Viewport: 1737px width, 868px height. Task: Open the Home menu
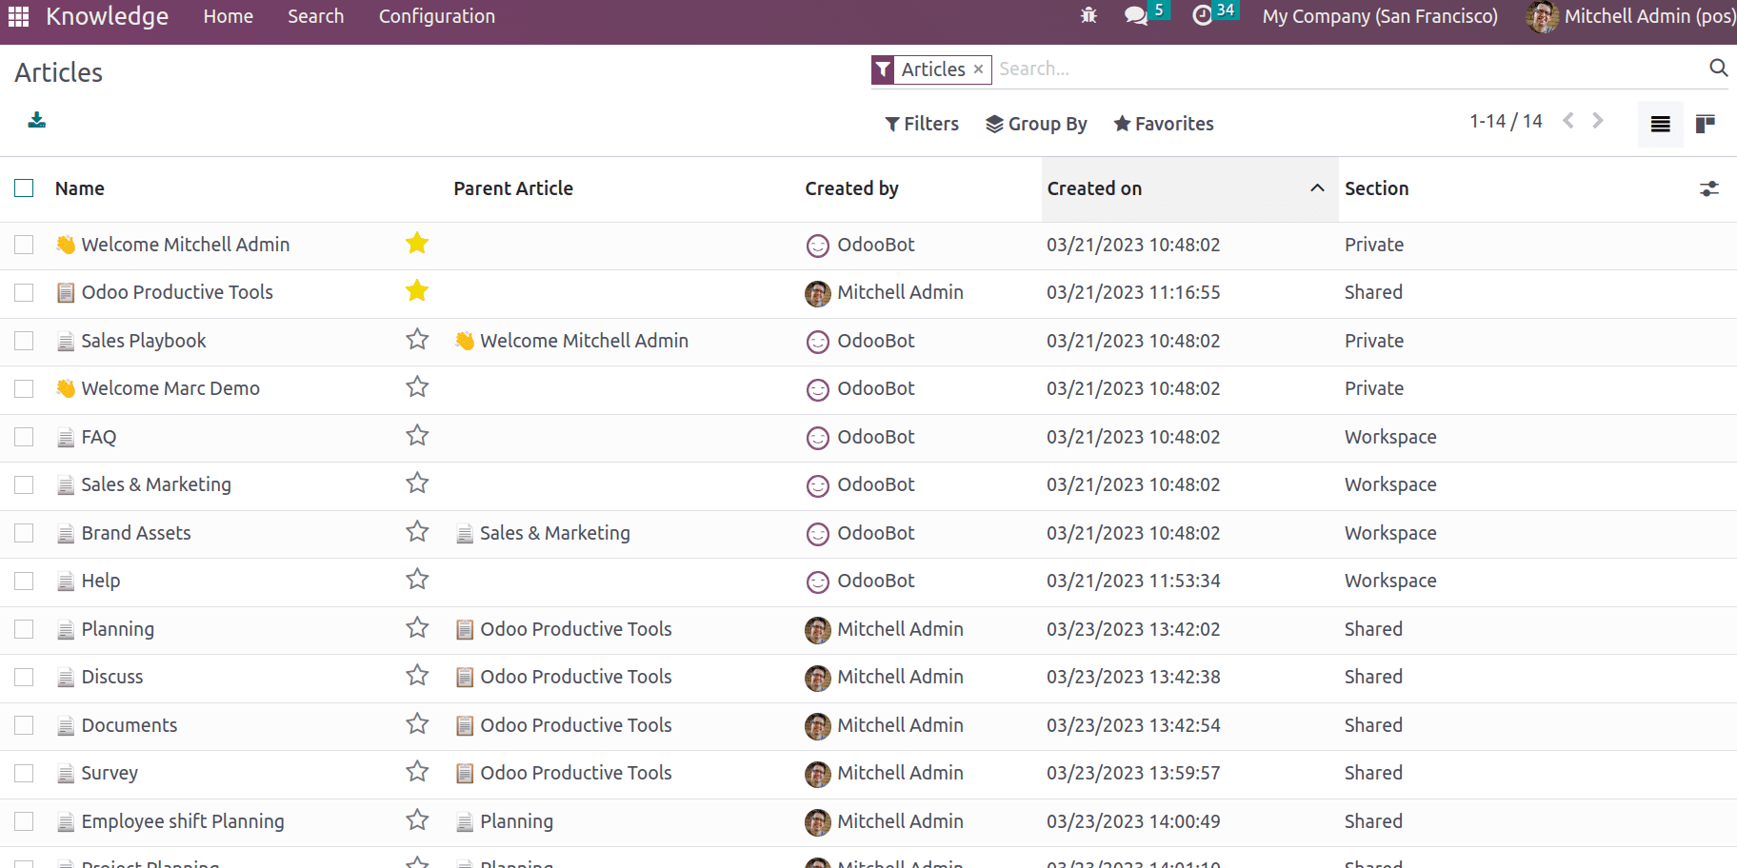click(x=229, y=16)
